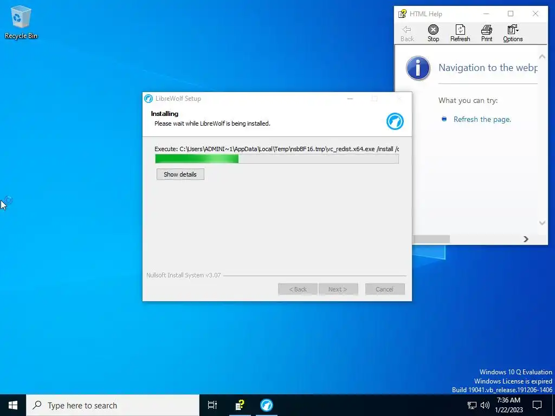Click the 'Type here to search' box
The height and width of the screenshot is (416, 555).
pyautogui.click(x=113, y=405)
